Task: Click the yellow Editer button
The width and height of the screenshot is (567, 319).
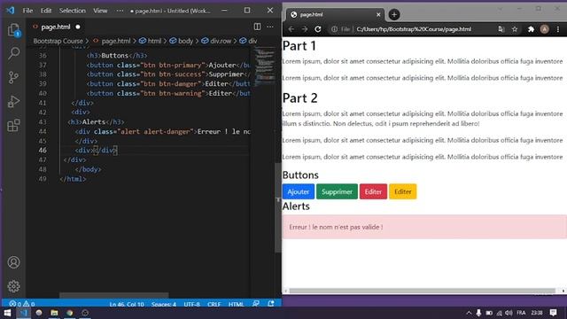Action: click(x=402, y=191)
